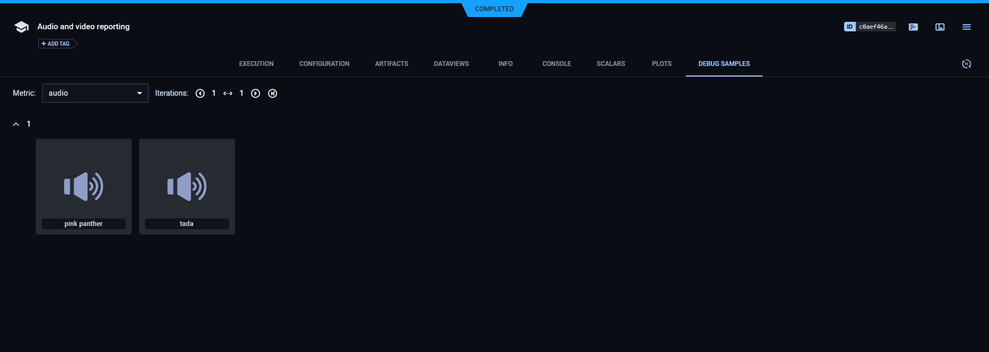Go to next iteration arrow
This screenshot has width=989, height=352.
[x=256, y=94]
